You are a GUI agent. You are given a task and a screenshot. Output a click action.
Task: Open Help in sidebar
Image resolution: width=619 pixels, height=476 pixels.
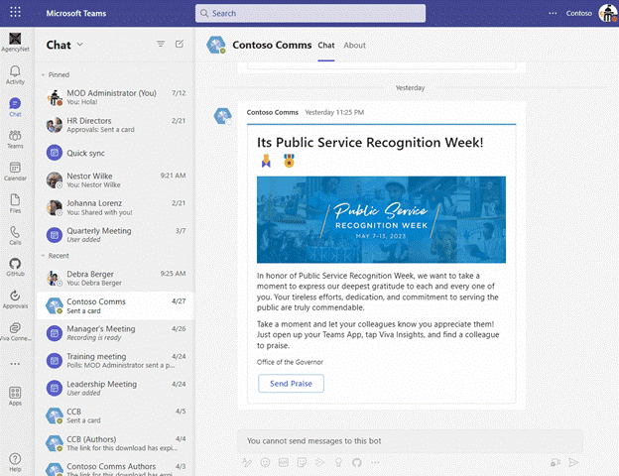(15, 462)
